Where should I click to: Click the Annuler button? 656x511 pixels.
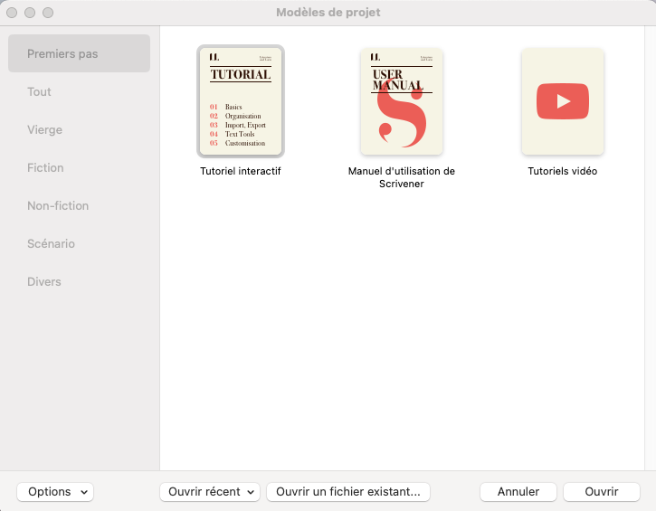click(518, 492)
